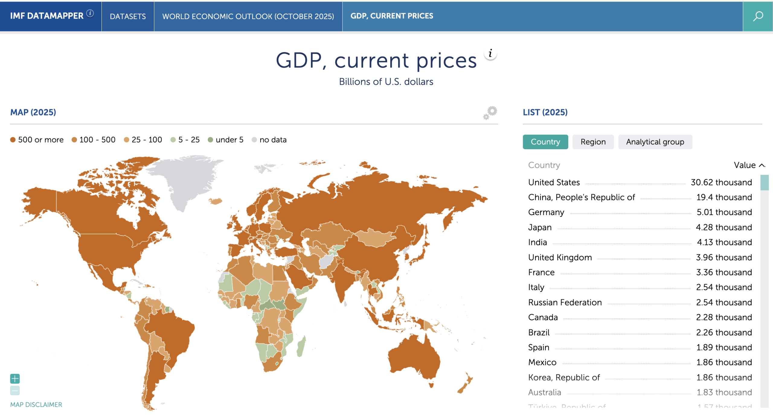The image size is (773, 420).
Task: Open World Economic Outlook (October 2025) menu
Action: tap(248, 16)
